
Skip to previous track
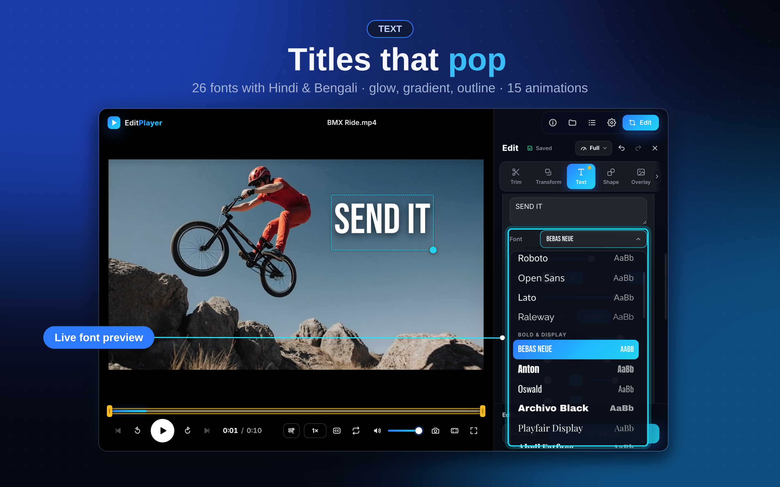[118, 431]
